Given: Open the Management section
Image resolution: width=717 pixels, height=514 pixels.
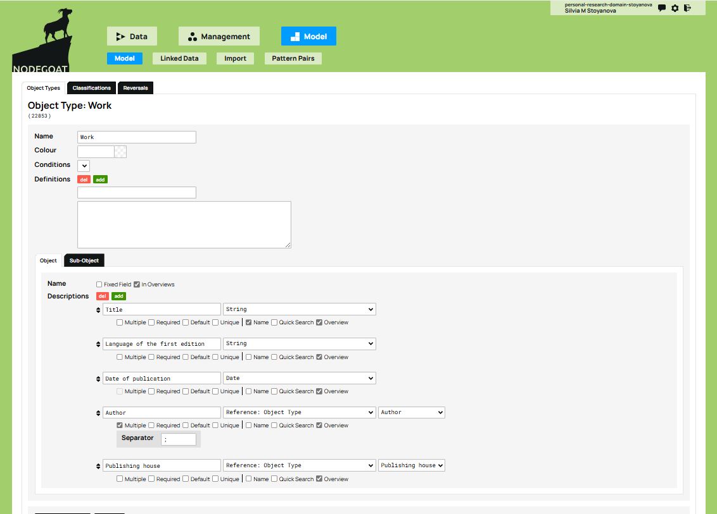Looking at the screenshot, I should (x=219, y=36).
